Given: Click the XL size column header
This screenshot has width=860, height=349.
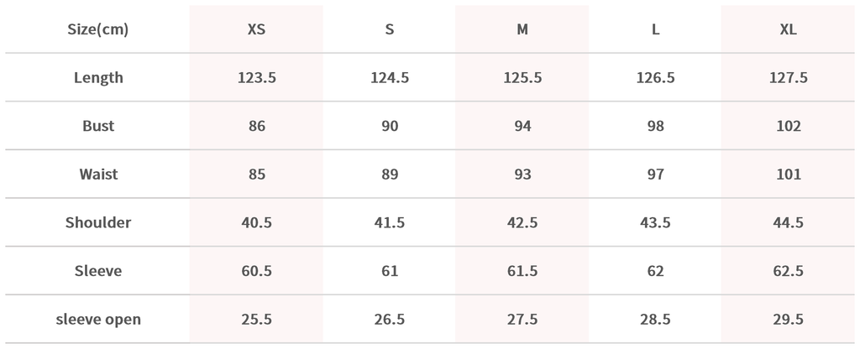Looking at the screenshot, I should click(789, 29).
